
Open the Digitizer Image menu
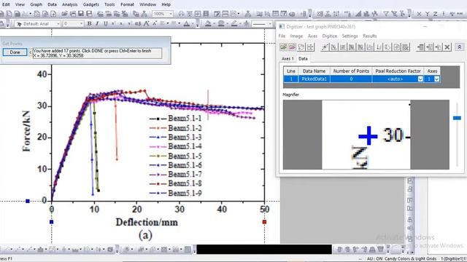coord(296,36)
